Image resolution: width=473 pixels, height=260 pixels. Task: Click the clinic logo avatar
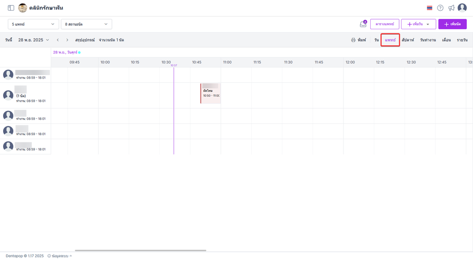tap(23, 8)
